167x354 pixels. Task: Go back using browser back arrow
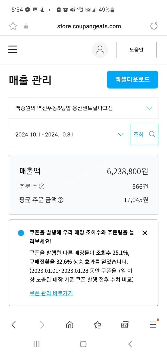click(x=14, y=325)
